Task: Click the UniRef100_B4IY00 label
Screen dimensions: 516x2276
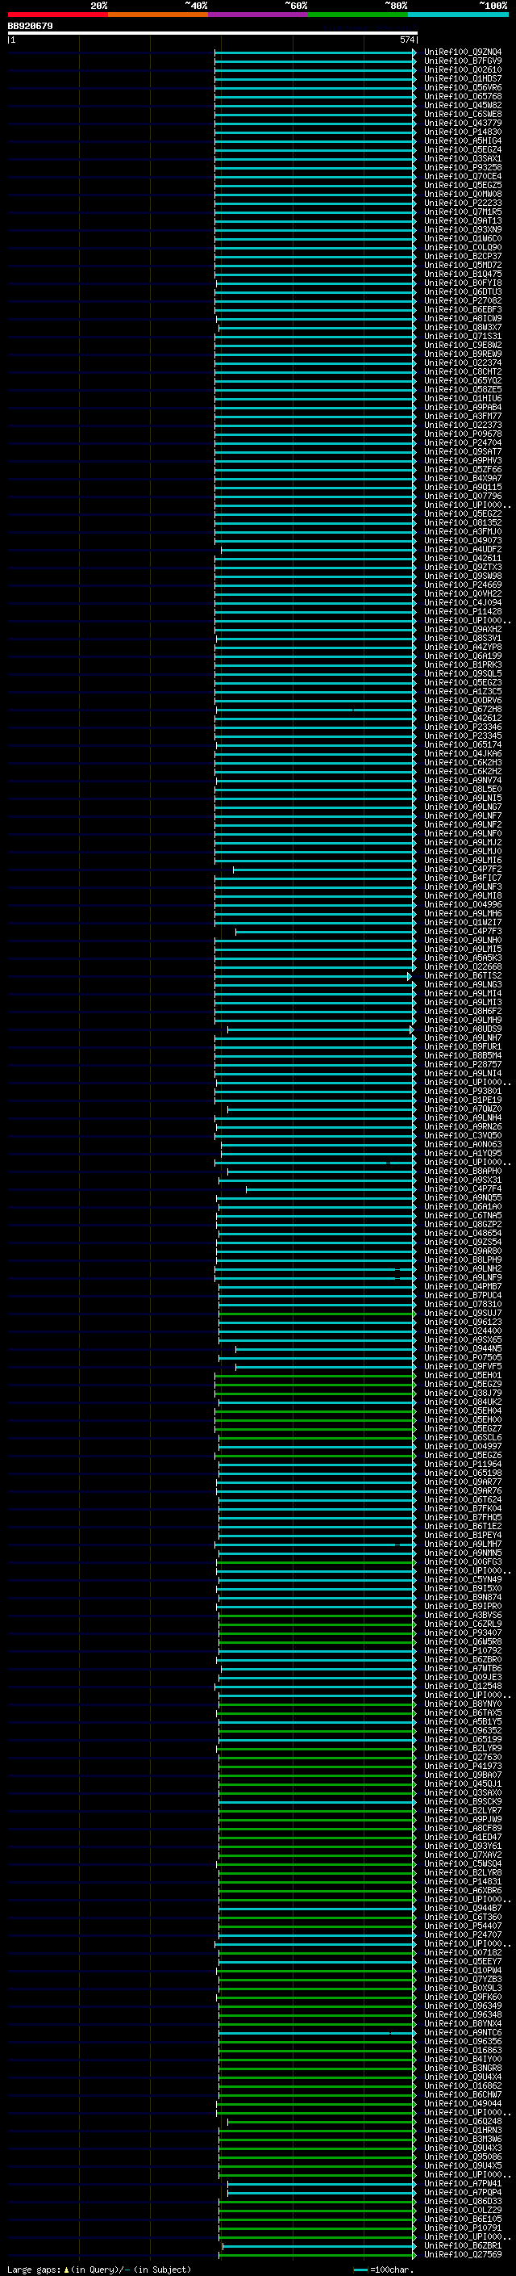Action: coord(463,2058)
